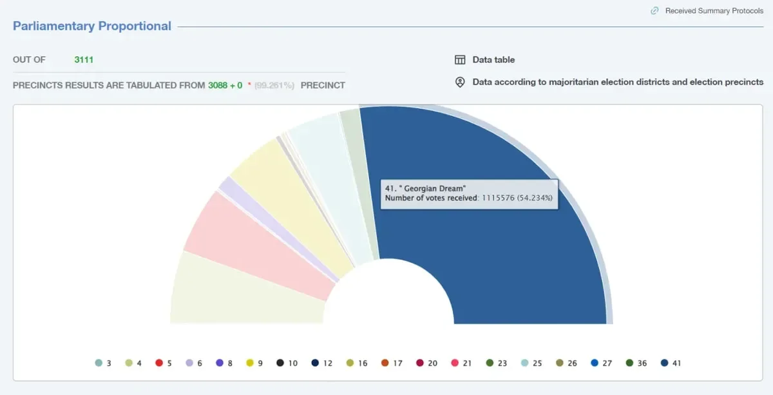Click the dark blue legend dot for 41
Viewport: 773px width, 395px height.
click(x=664, y=363)
